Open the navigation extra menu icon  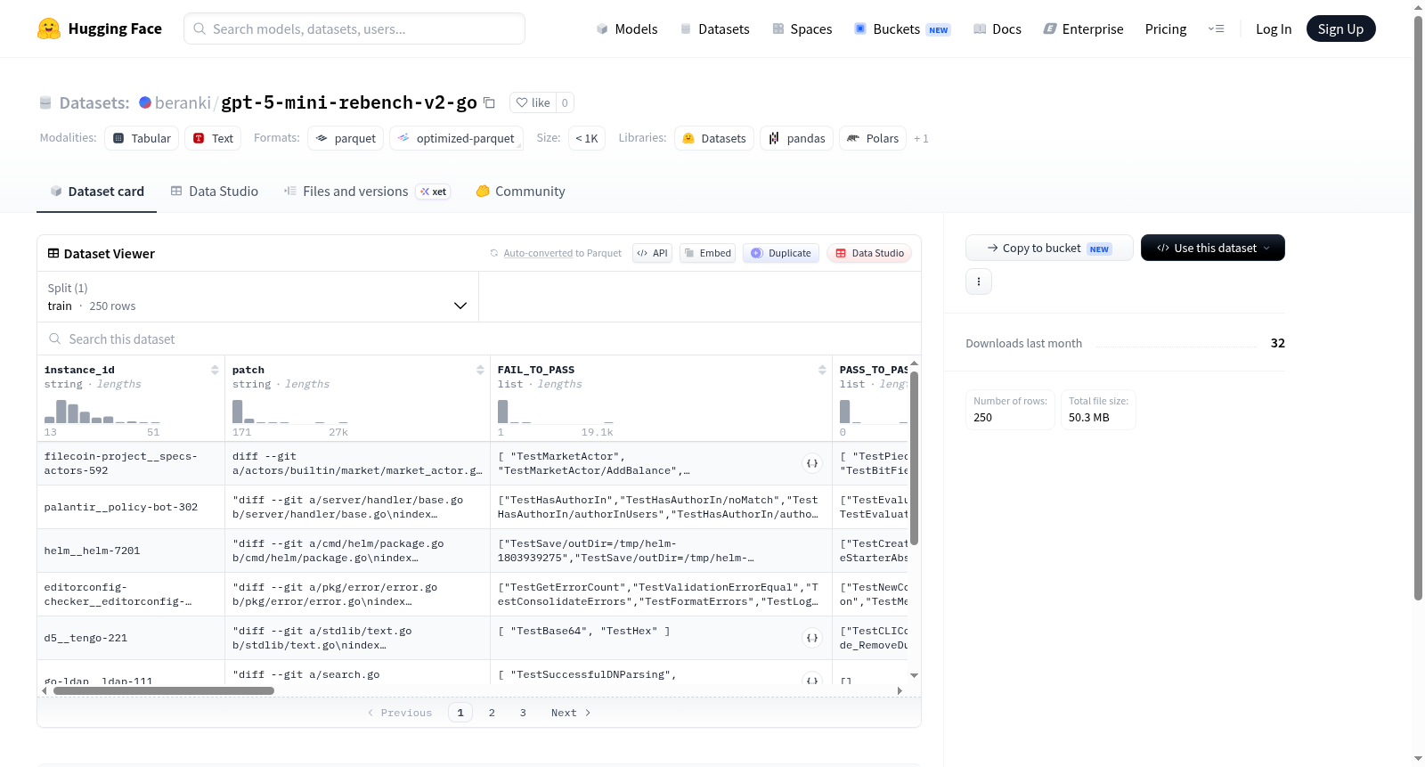1216,29
